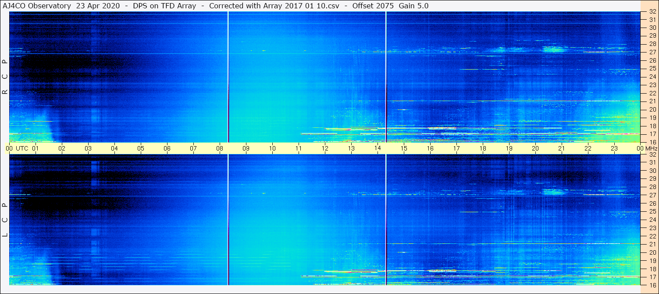Click the 27 MHz label in upper panel
The height and width of the screenshot is (294, 659).
pos(652,52)
